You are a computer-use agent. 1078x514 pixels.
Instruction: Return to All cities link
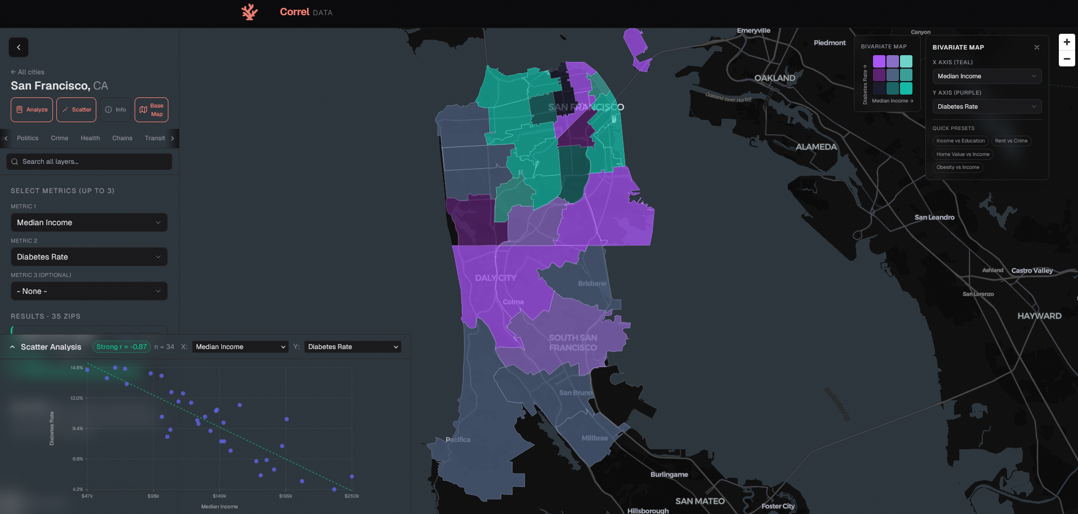tap(28, 72)
